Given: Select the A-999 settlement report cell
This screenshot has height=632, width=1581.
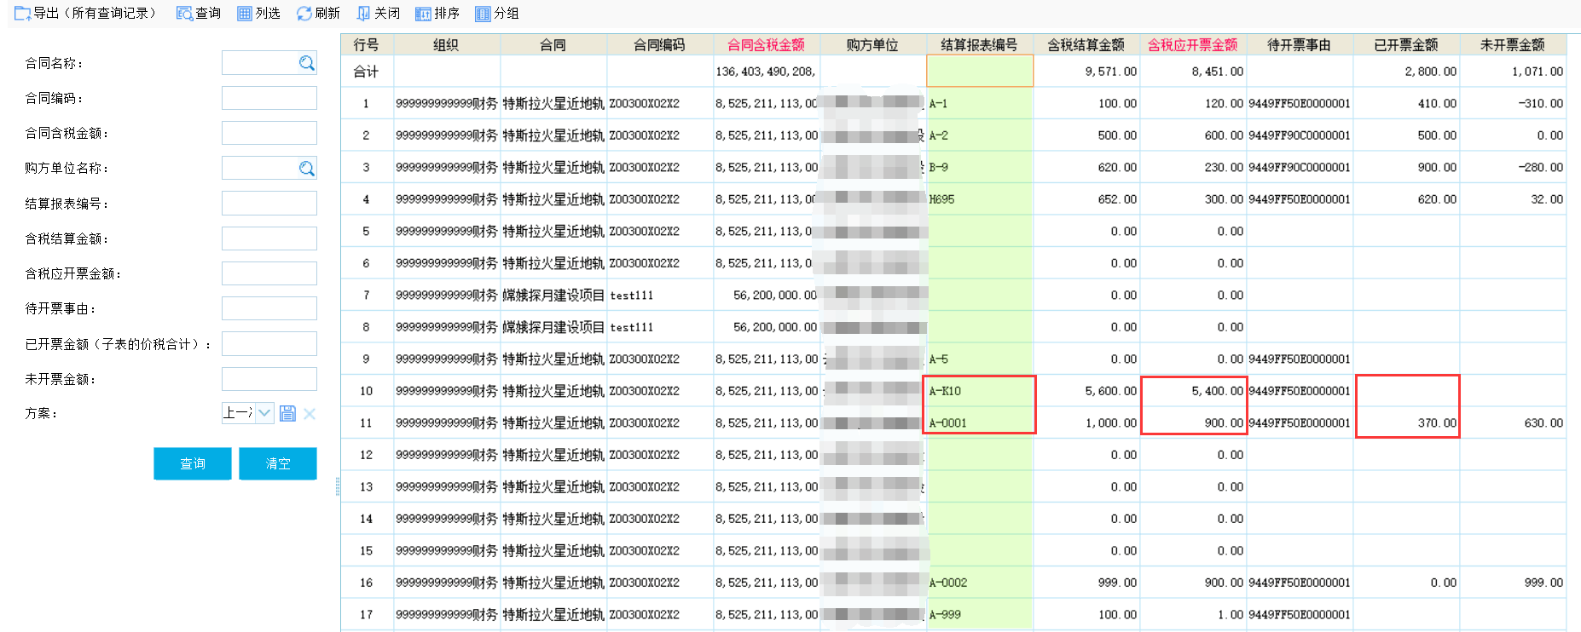Looking at the screenshot, I should [980, 615].
